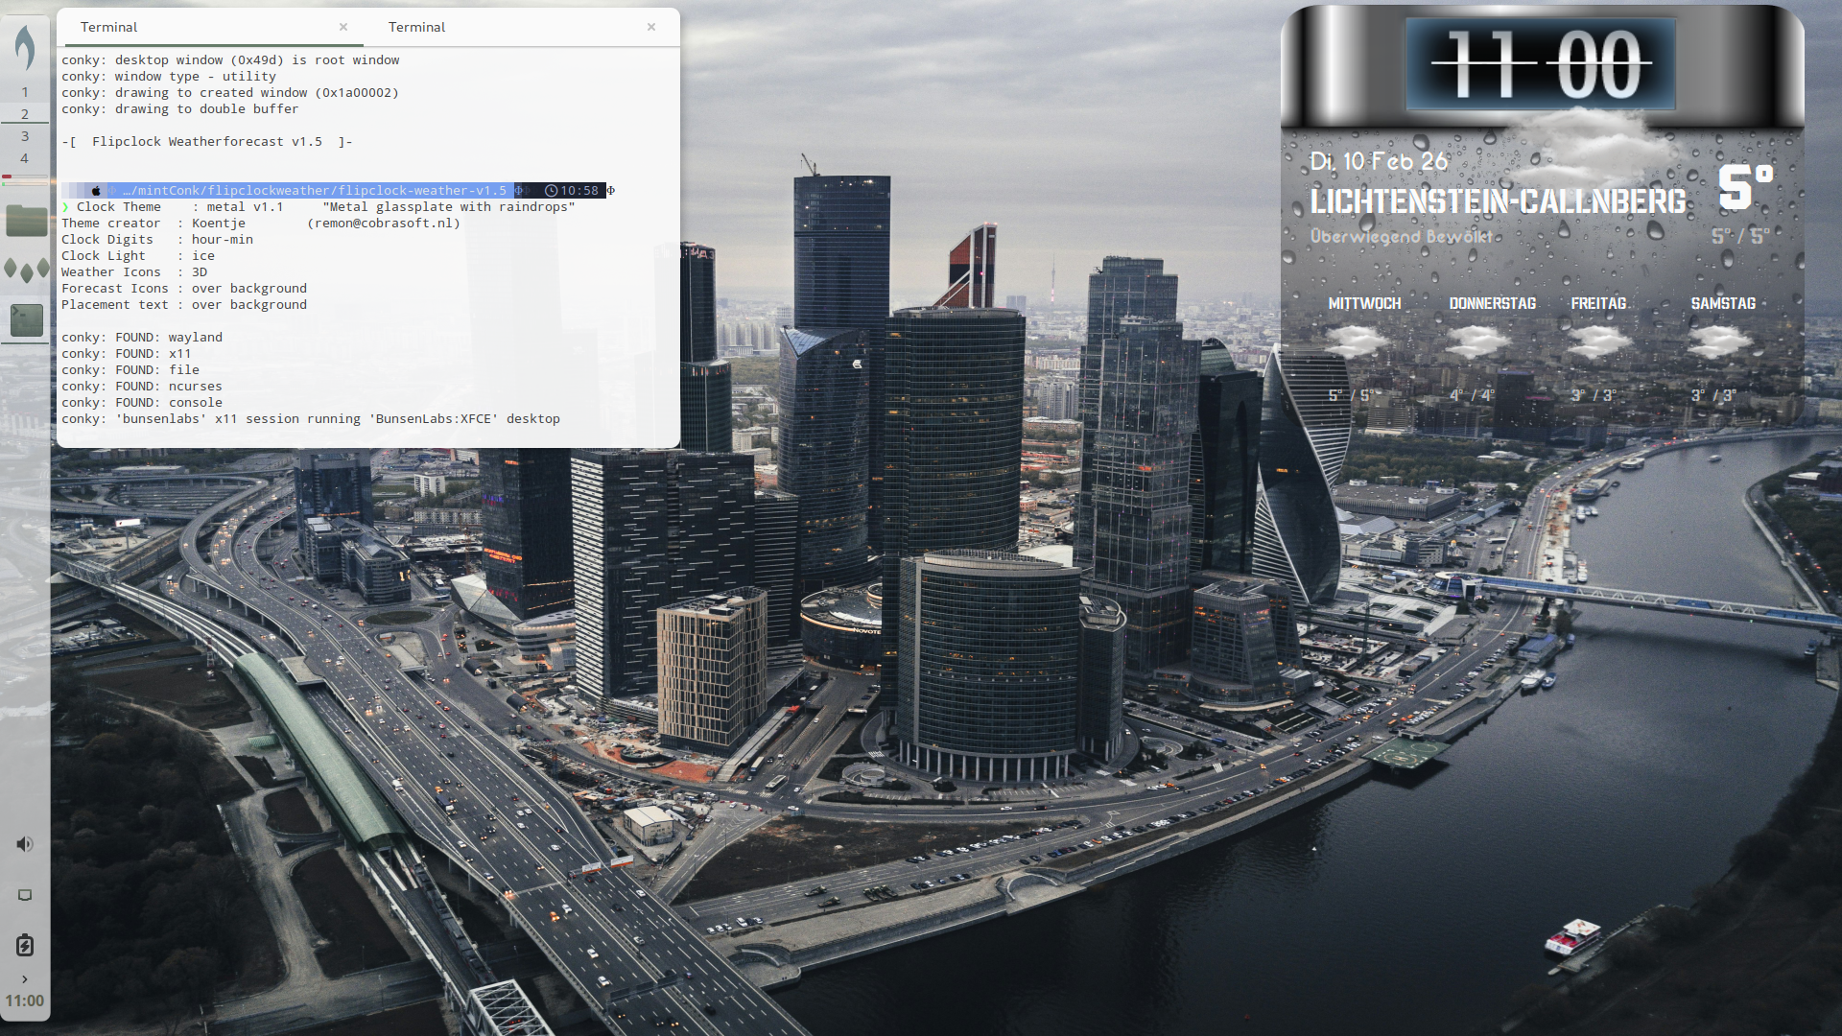Viewport: 1842px width, 1036px height.
Task: Close the first Terminal tab
Action: 343,27
